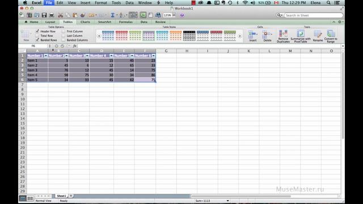Switch to Page Layout View icon
The image size is (363, 204).
click(x=30, y=198)
